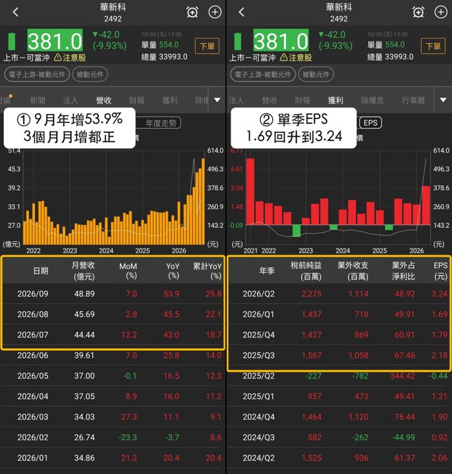Select the 2025/Q2 earnings row
The width and height of the screenshot is (452, 474).
coord(339,376)
